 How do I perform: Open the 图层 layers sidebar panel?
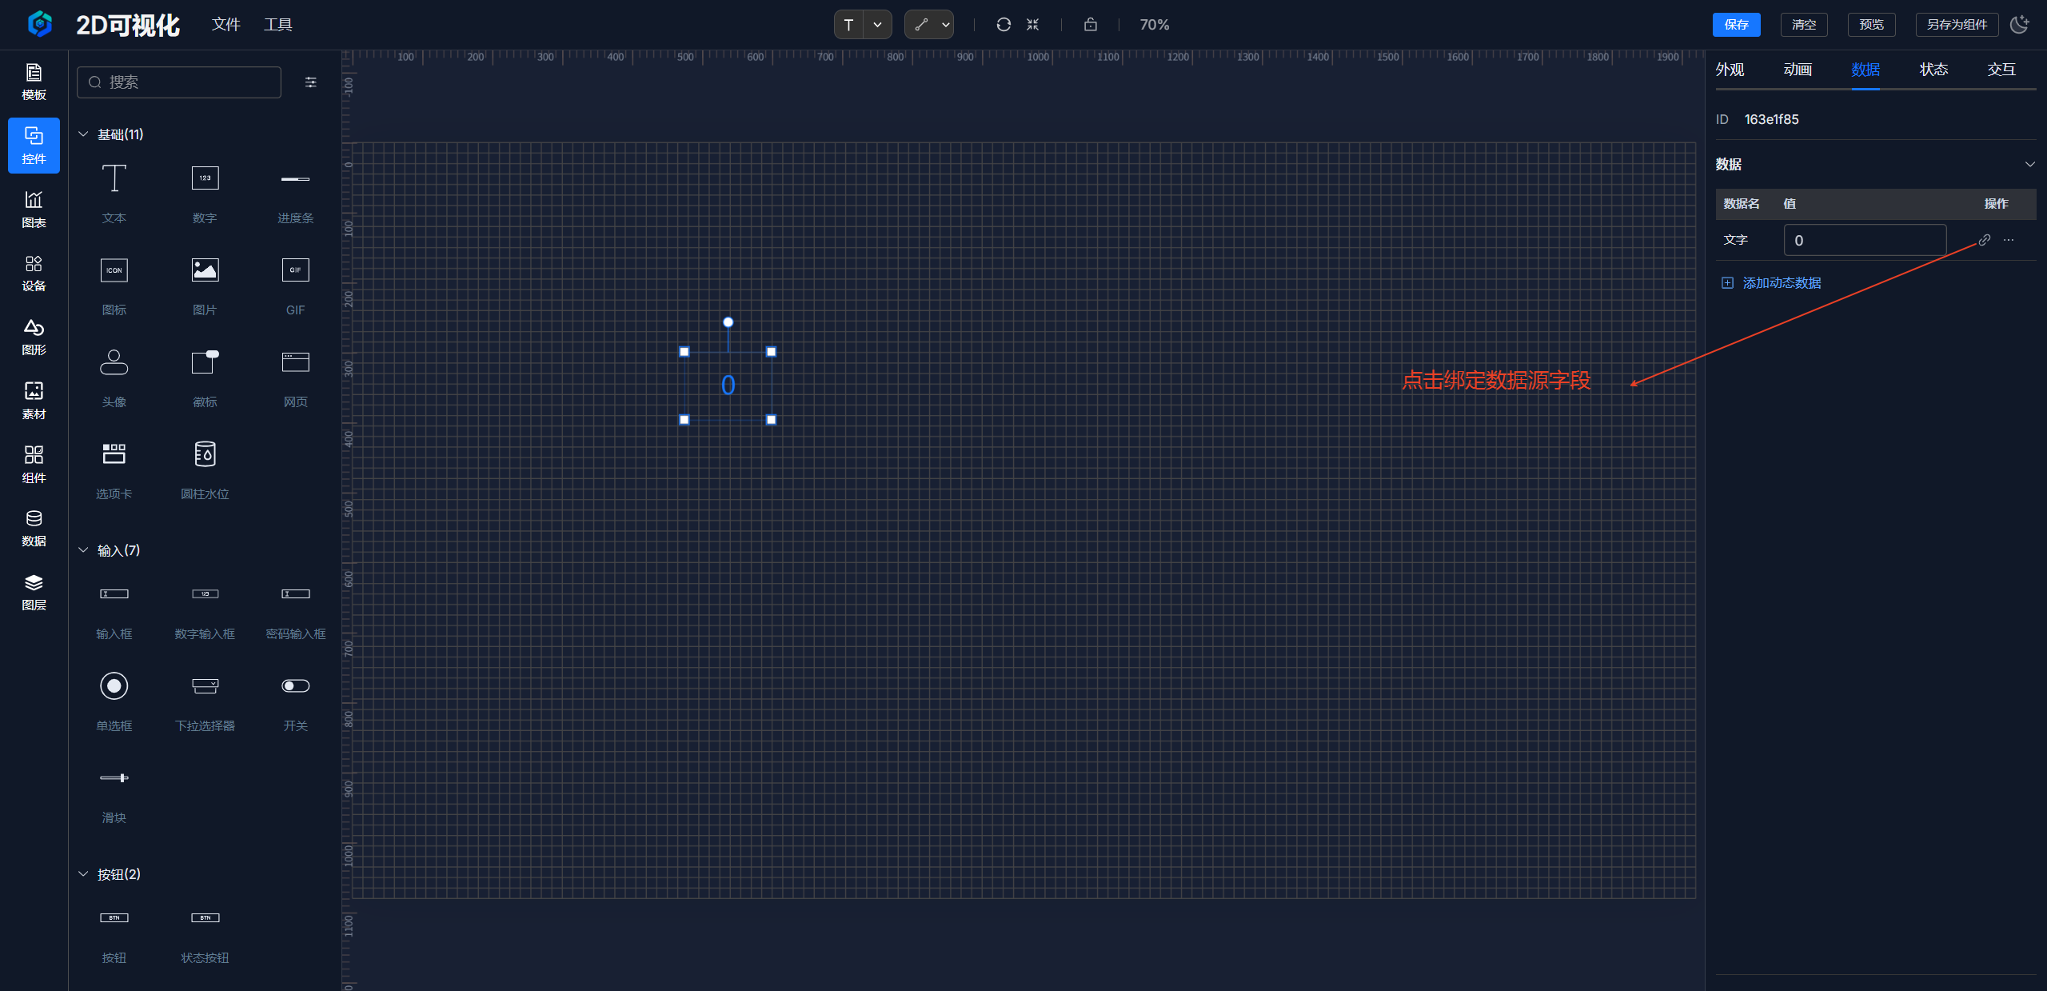click(x=34, y=592)
